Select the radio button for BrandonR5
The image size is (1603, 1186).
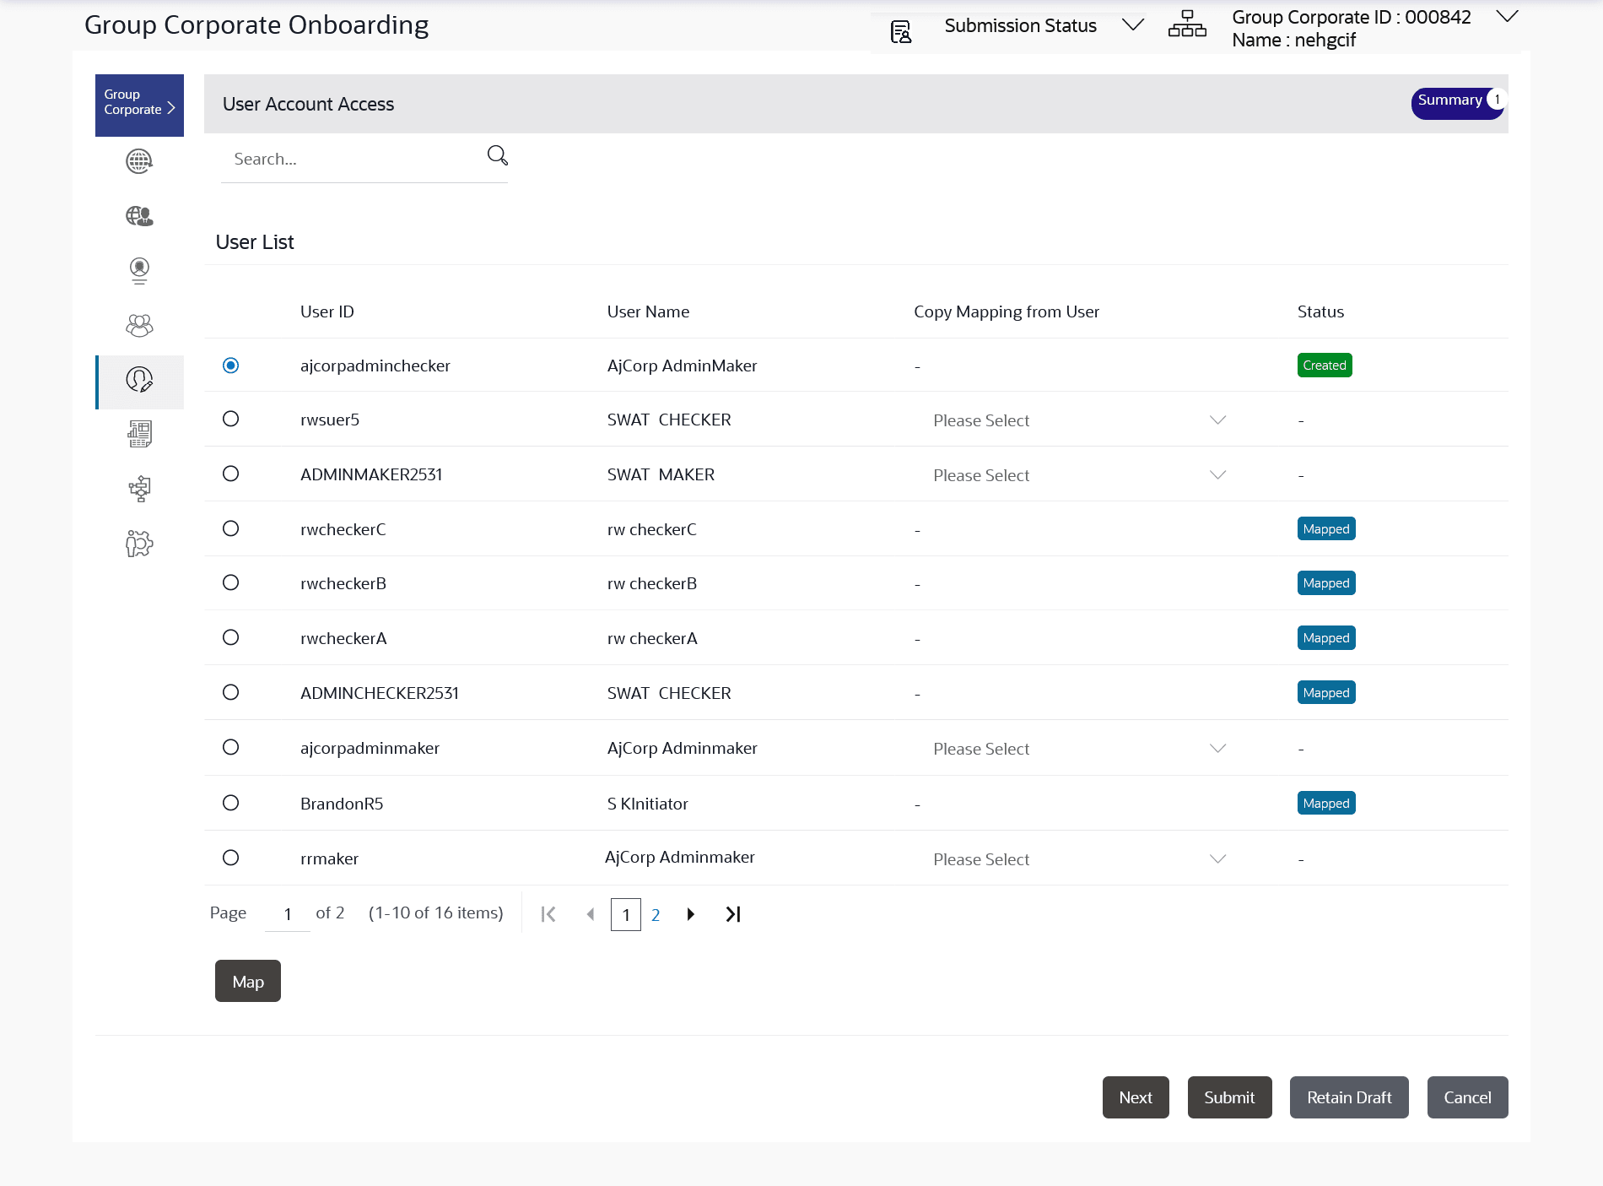[230, 803]
